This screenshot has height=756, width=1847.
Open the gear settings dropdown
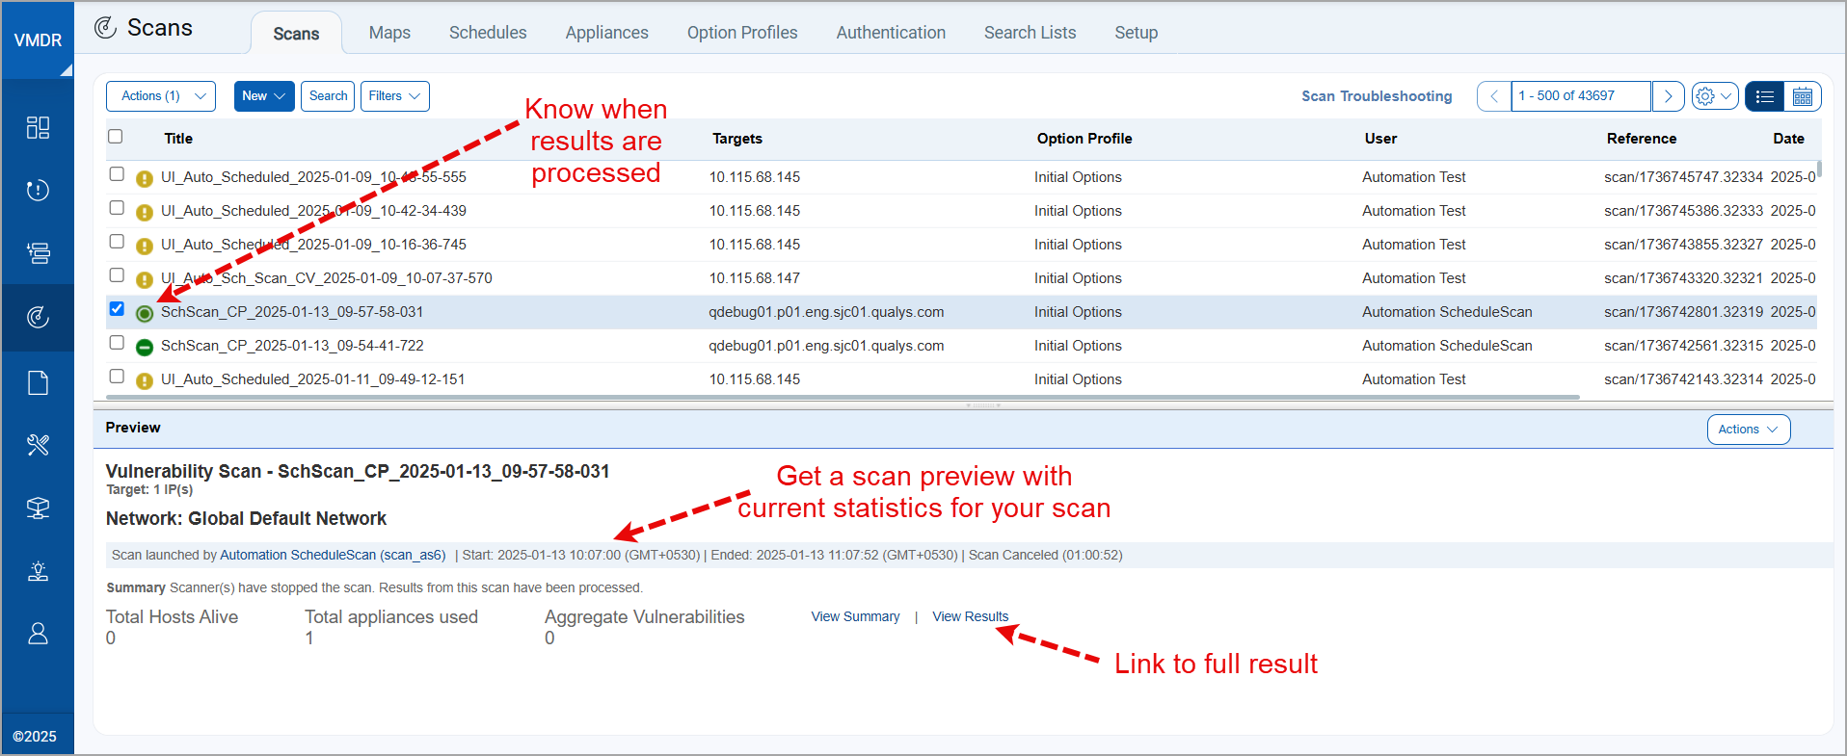(x=1715, y=96)
